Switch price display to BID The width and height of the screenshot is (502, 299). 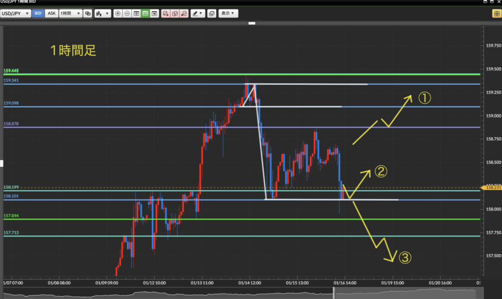38,14
